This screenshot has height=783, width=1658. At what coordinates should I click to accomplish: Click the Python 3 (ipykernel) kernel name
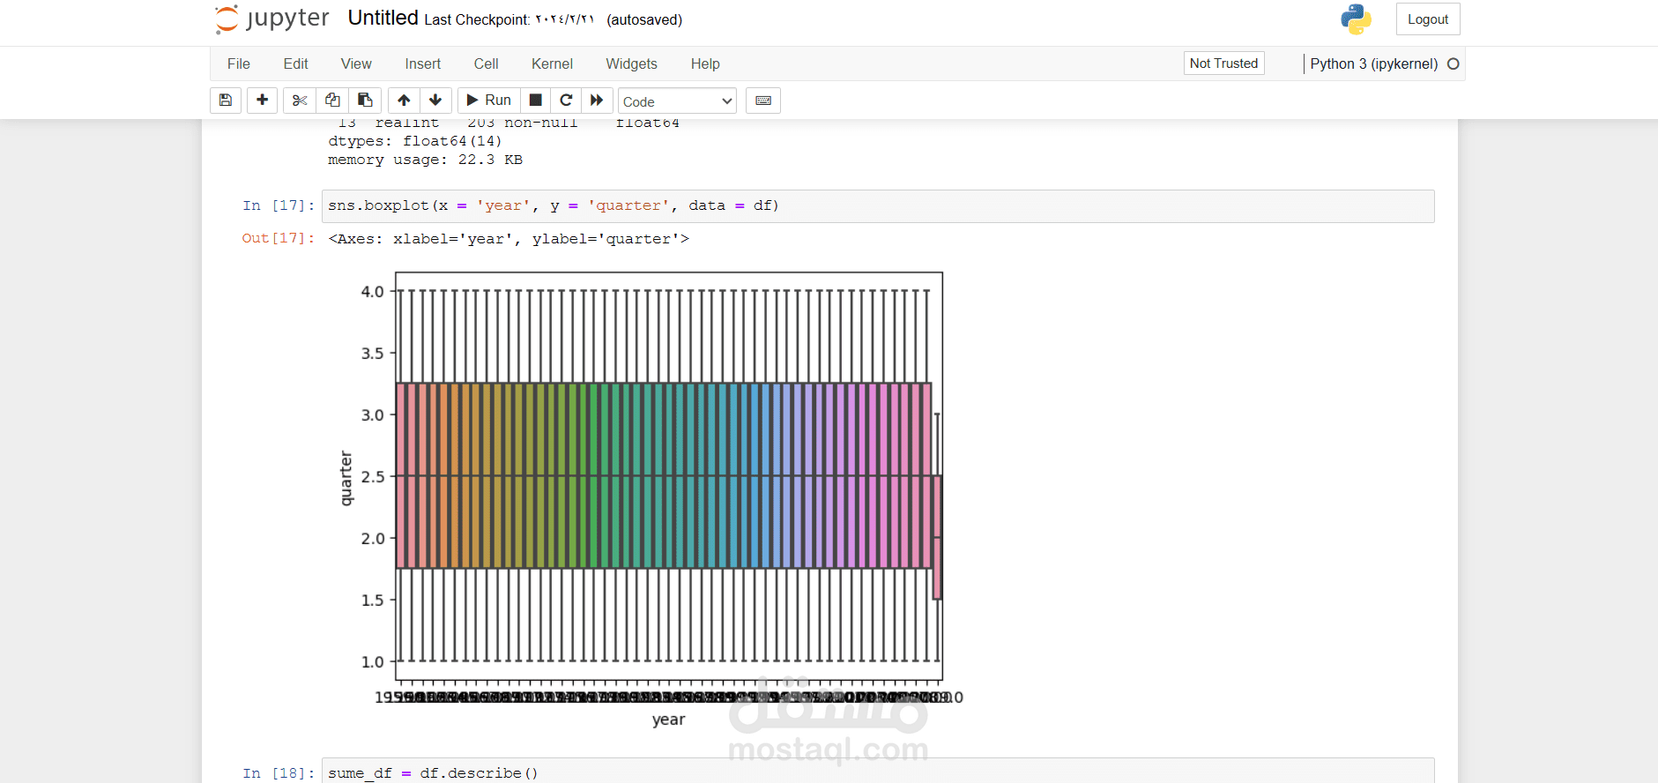(1373, 63)
